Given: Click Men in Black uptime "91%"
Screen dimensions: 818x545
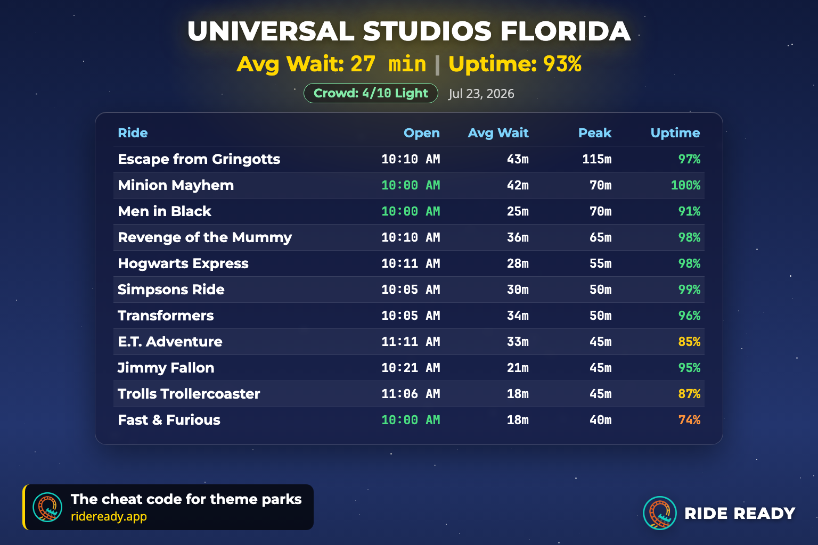Looking at the screenshot, I should [689, 211].
